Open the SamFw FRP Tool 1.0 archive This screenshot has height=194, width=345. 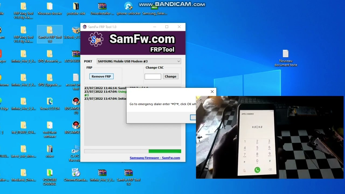coord(128,177)
